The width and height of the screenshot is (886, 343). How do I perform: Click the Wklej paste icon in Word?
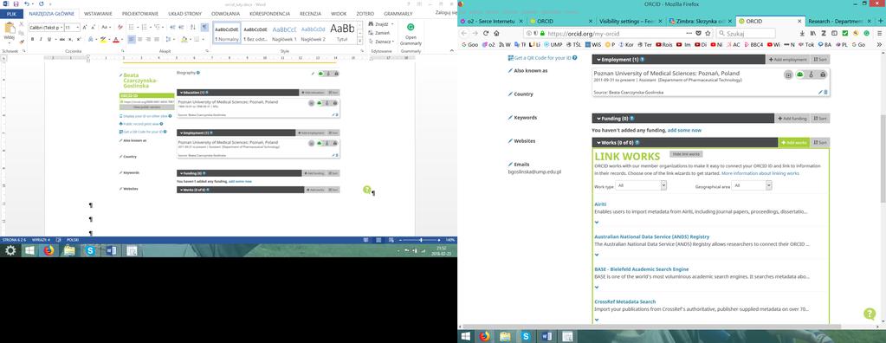point(9,30)
